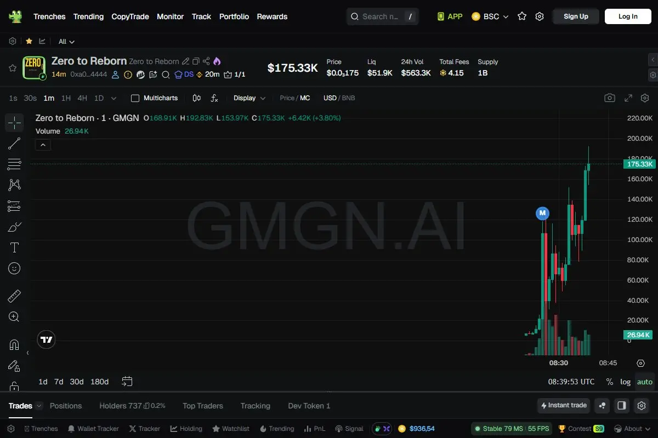Screen dimensions: 658x438
Task: Click the TradingView logo badge
Action: point(47,339)
